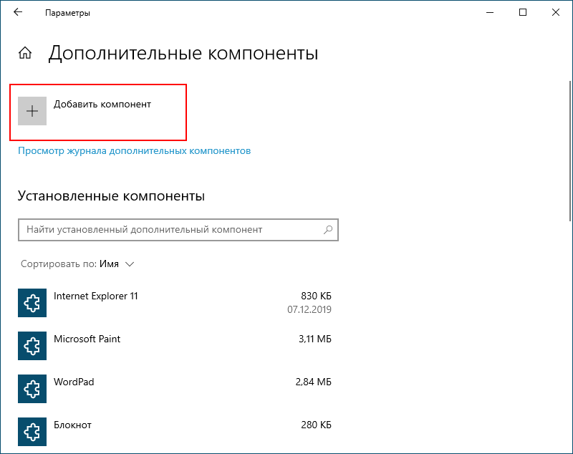Select Internet Explorer 11 in the list
The width and height of the screenshot is (573, 454).
point(175,303)
